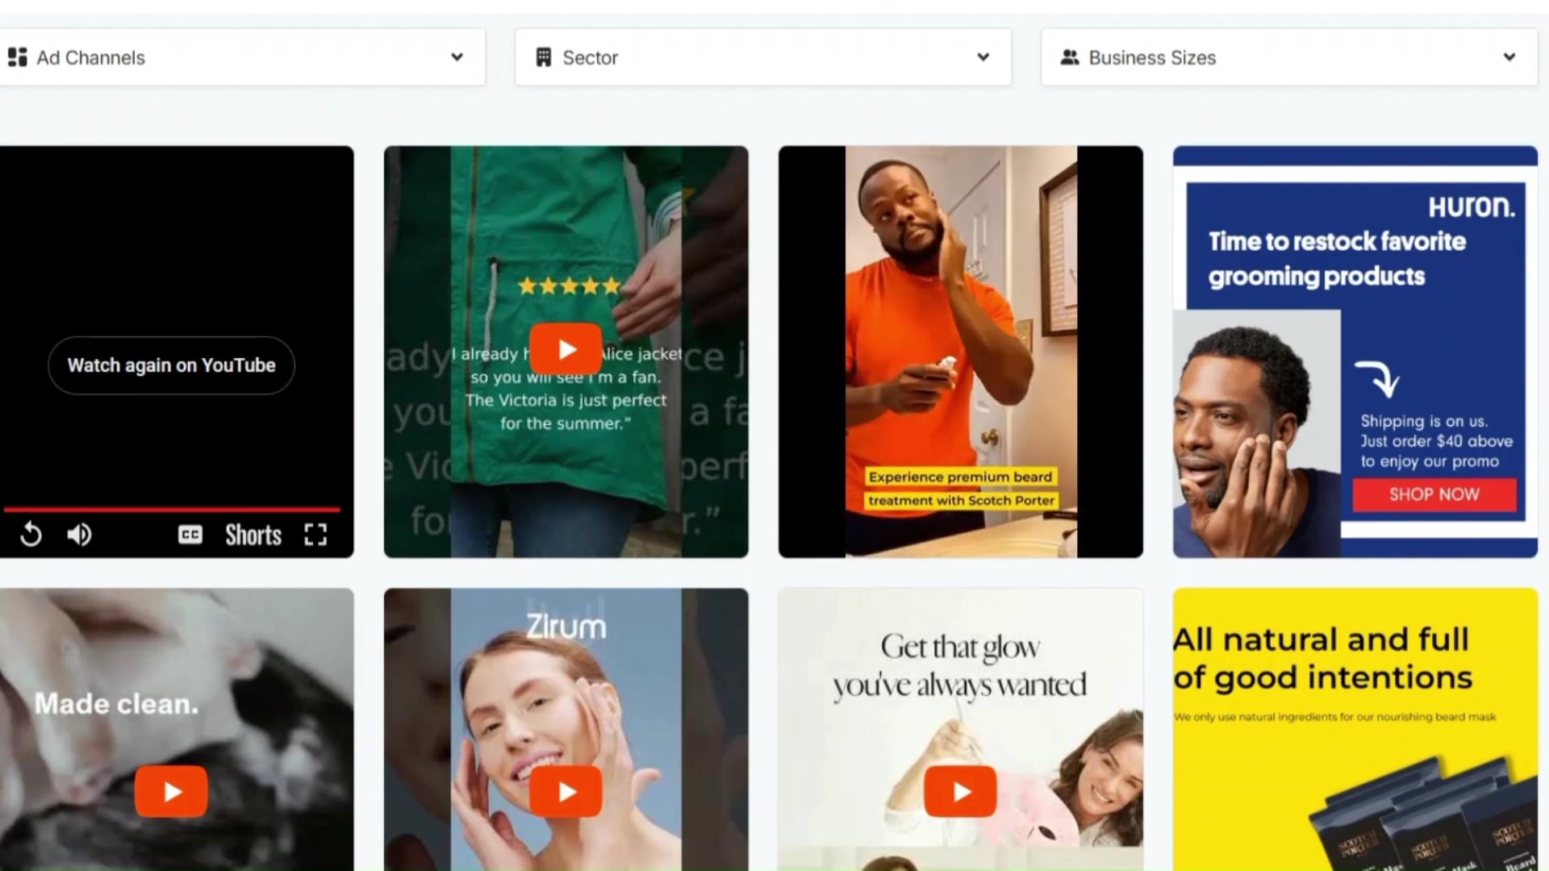Click the white arrow on Huron ad
This screenshot has height=871, width=1549.
coord(1377,378)
